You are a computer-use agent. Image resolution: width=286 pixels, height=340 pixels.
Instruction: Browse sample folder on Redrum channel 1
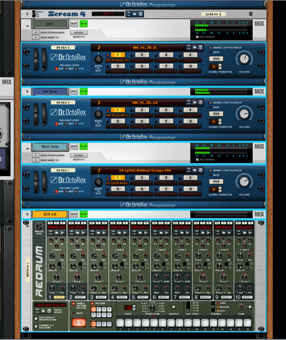tap(56, 233)
